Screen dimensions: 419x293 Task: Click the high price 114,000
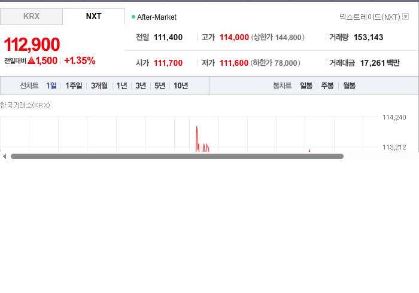(x=234, y=37)
